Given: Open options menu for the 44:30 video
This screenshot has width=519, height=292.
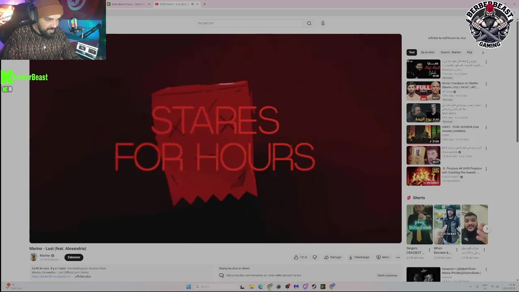Looking at the screenshot, I should [x=486, y=62].
